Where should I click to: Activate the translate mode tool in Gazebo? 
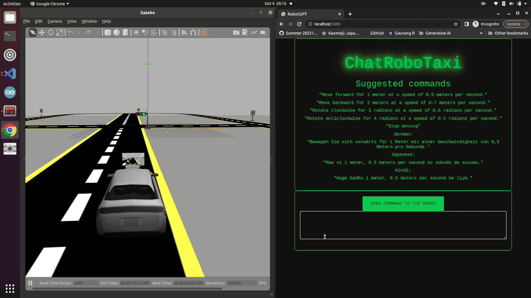pos(42,33)
